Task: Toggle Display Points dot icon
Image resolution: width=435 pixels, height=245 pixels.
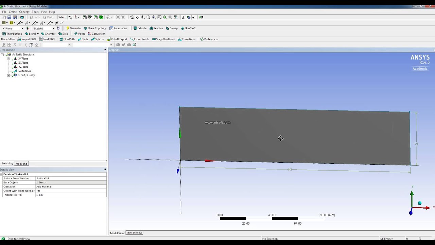Action: point(193,17)
